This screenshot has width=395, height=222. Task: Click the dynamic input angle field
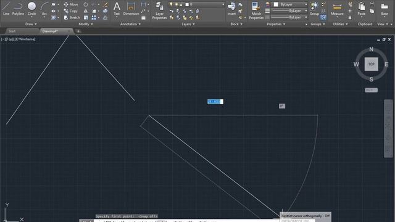point(282,106)
